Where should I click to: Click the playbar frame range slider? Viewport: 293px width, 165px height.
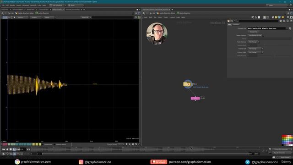[x=145, y=154]
